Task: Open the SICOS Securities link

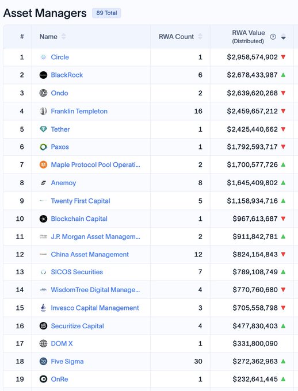Action: 77,272
